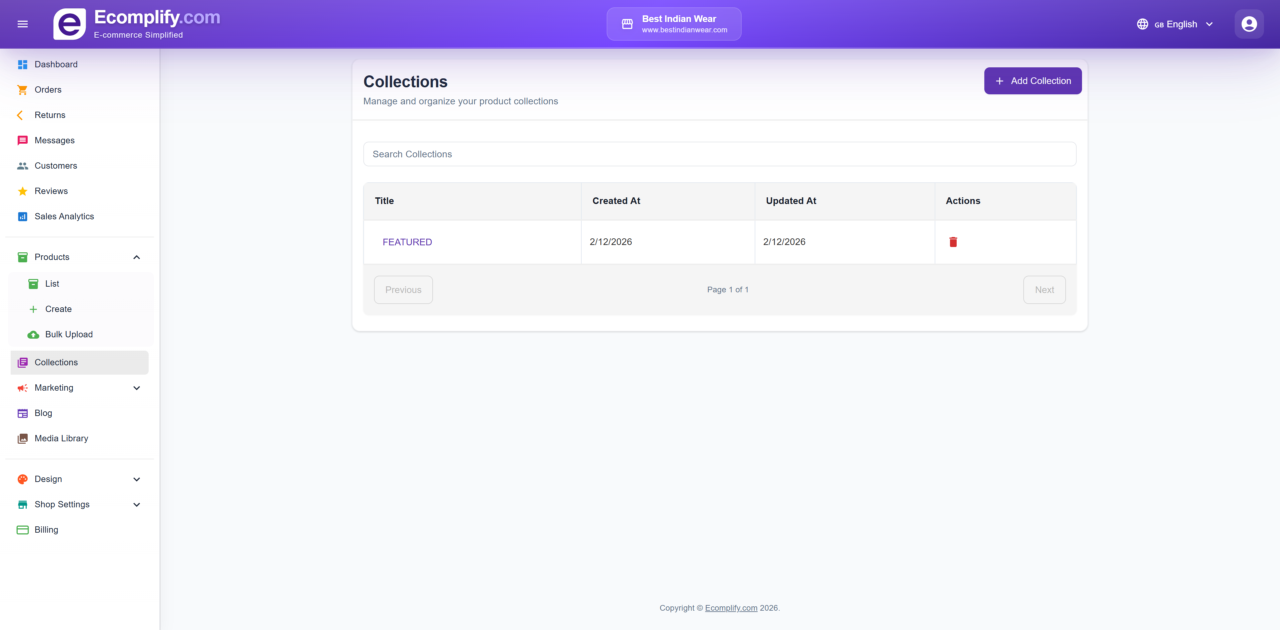This screenshot has width=1280, height=630.
Task: Delete the FEATURED collection with trash icon
Action: [953, 242]
